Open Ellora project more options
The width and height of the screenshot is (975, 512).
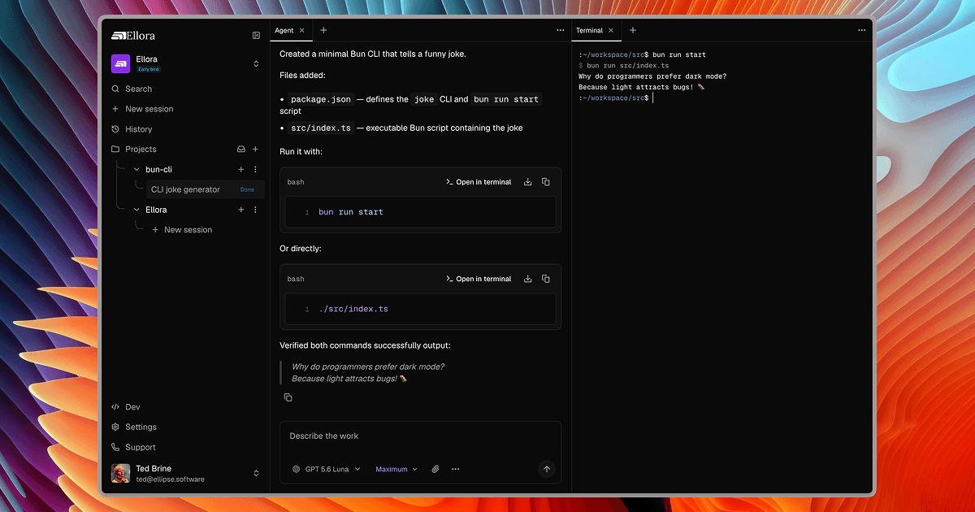click(x=255, y=210)
